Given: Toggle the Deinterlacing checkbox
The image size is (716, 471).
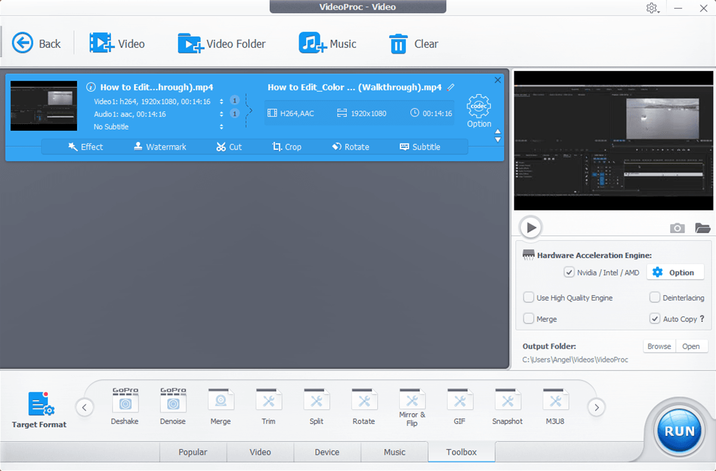Looking at the screenshot, I should tap(655, 298).
